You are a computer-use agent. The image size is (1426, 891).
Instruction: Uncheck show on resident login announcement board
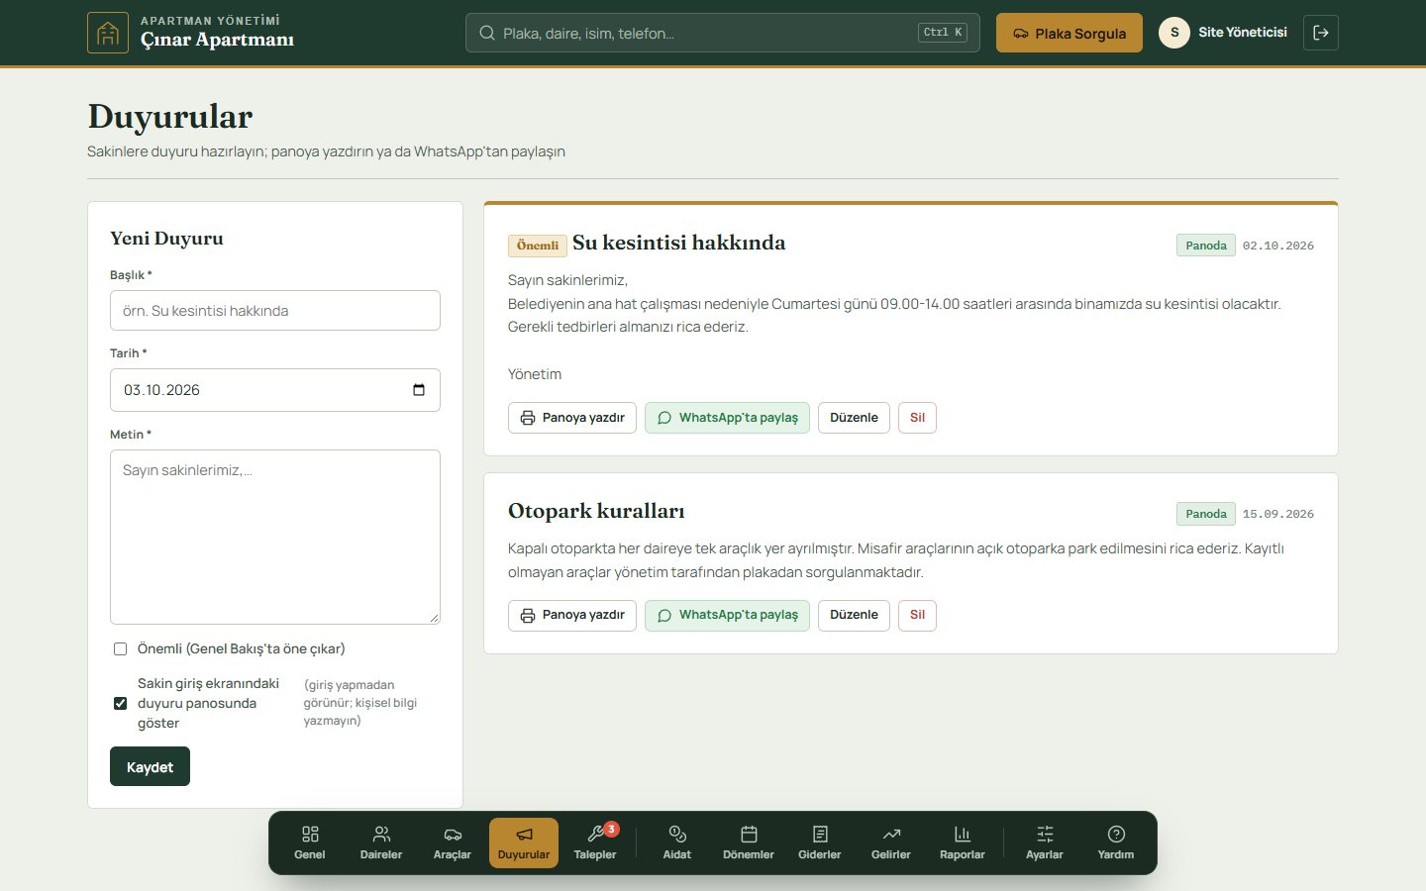tap(120, 703)
